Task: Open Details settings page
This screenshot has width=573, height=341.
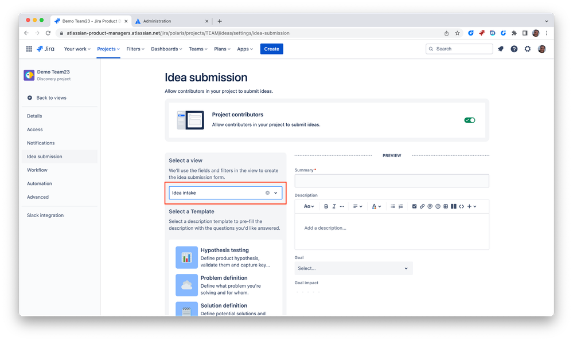Action: click(x=34, y=116)
